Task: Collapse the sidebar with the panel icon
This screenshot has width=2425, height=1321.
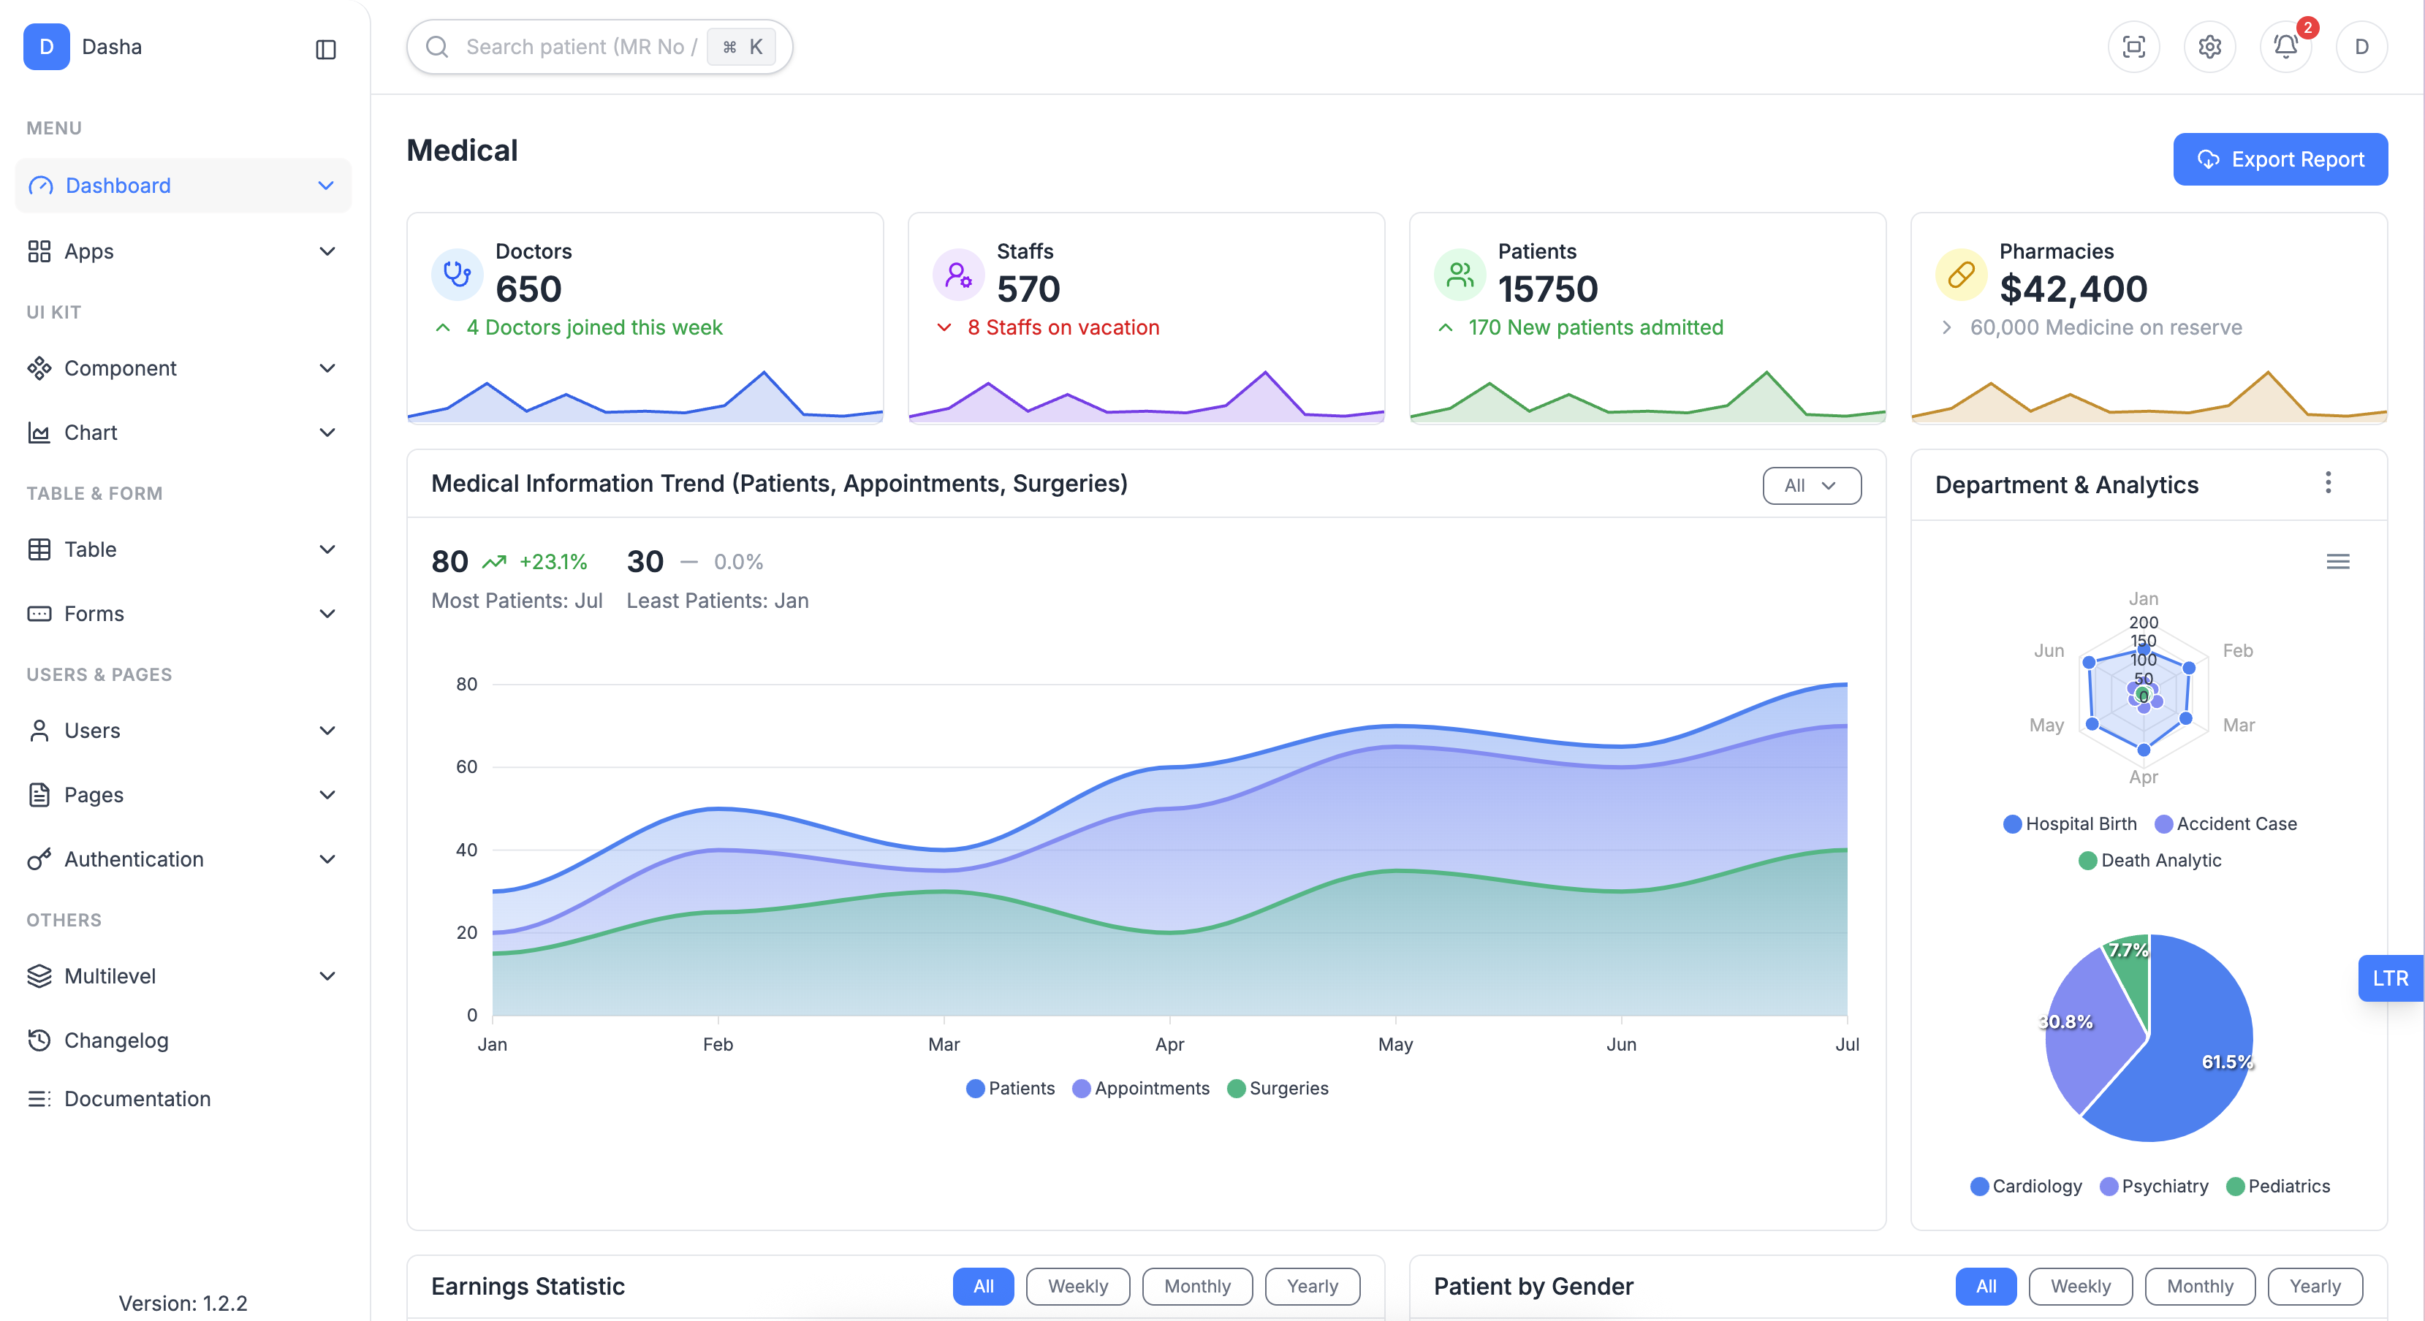Action: click(326, 49)
